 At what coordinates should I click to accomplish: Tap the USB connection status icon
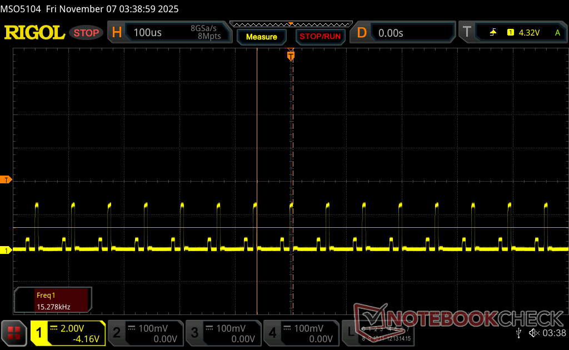click(x=518, y=332)
